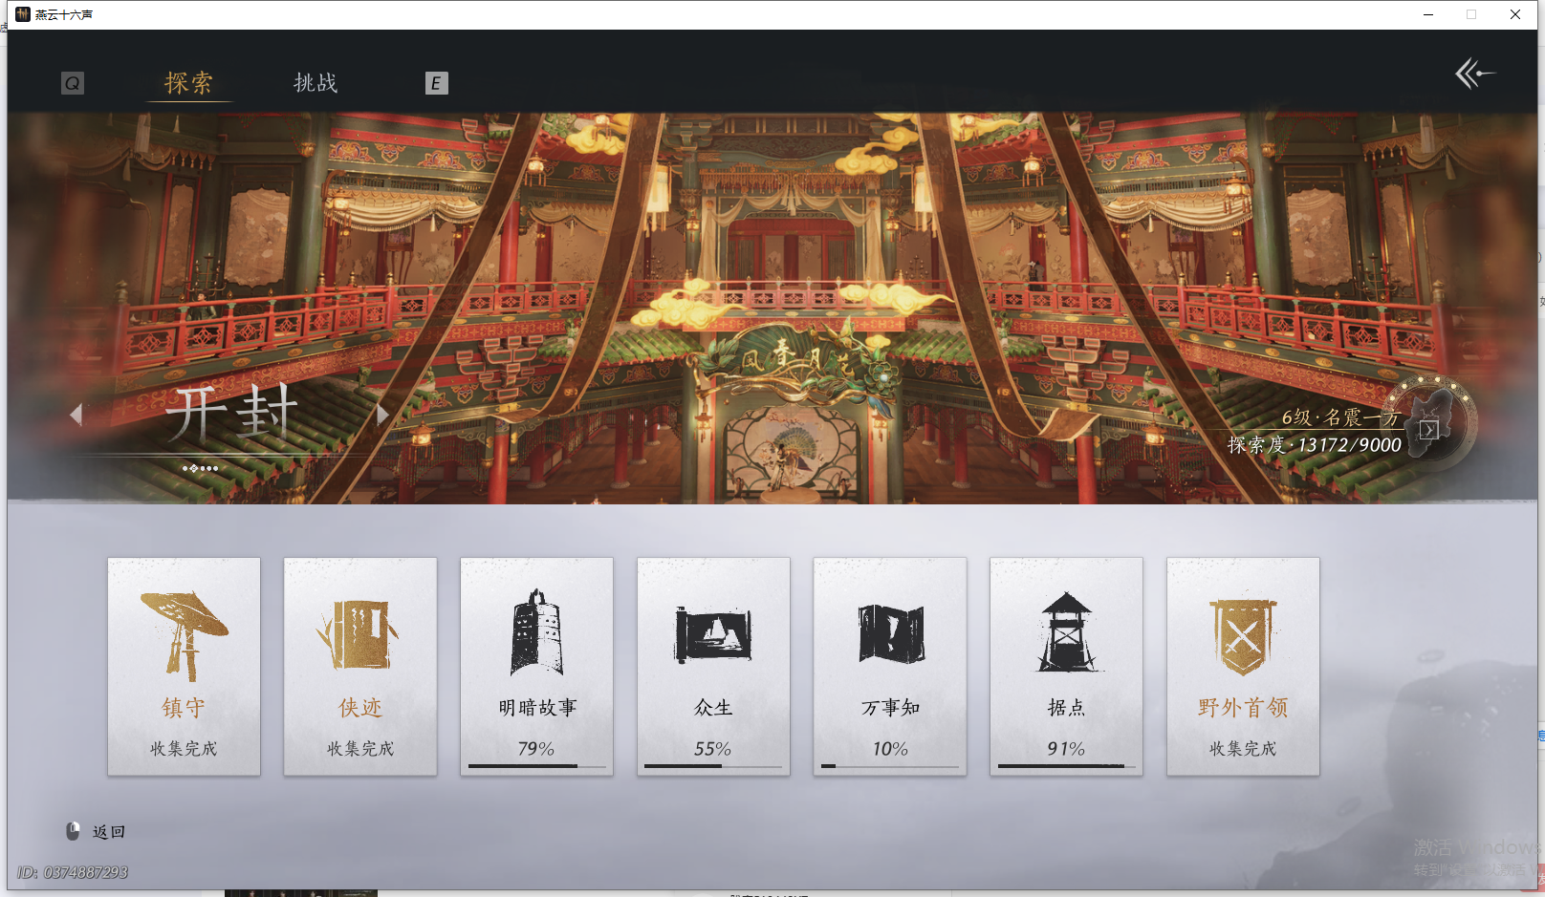Click the 返回 back button
The image size is (1545, 897).
point(109,830)
